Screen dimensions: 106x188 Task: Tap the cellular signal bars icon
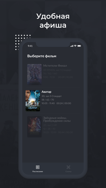click(72, 46)
